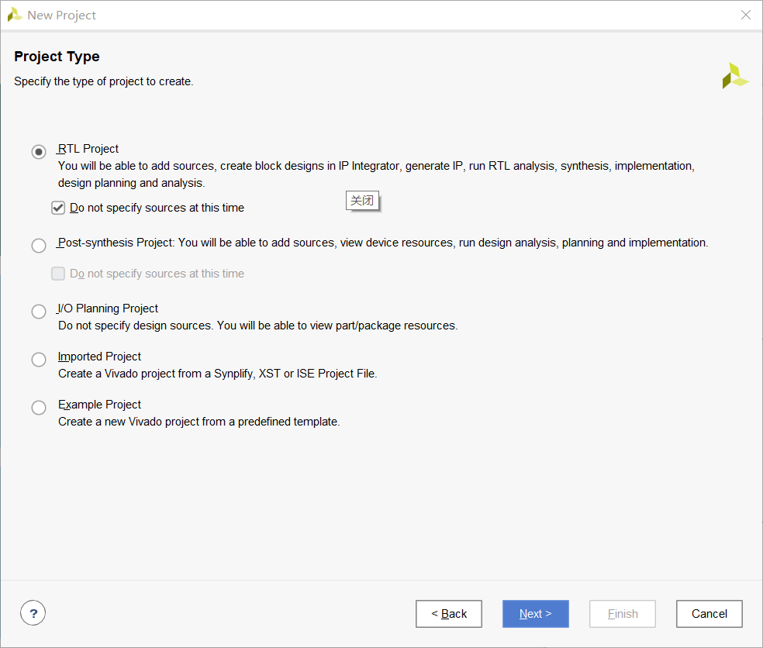The image size is (763, 648).
Task: Click the 'Specify the type of project' subtitle
Action: click(x=103, y=81)
